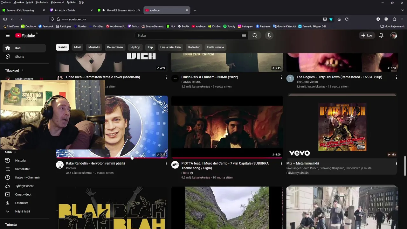Screen dimensions: 407x229
Task: Click the browser back arrow
Action: coord(13,19)
